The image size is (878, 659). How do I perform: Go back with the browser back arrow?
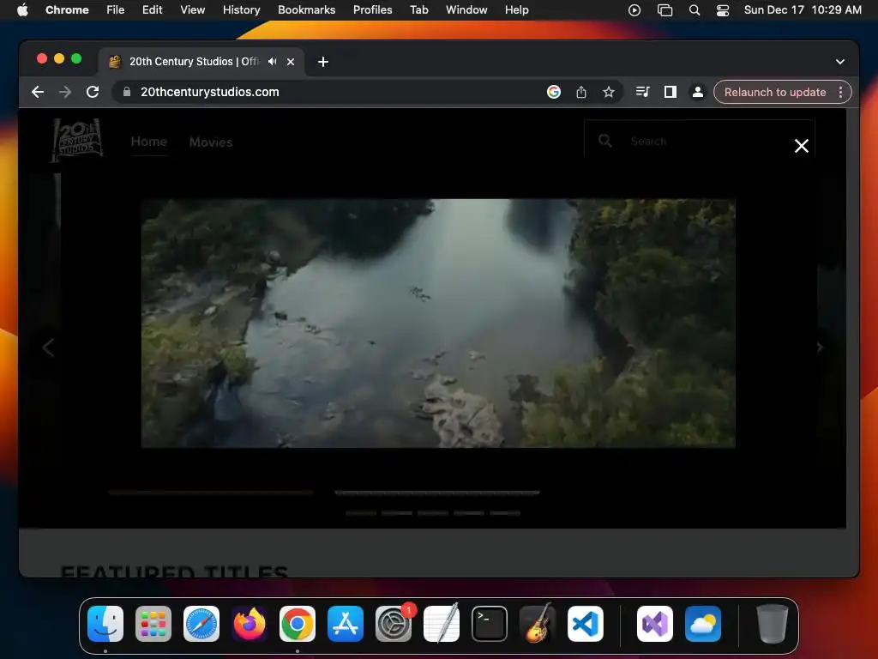point(38,92)
